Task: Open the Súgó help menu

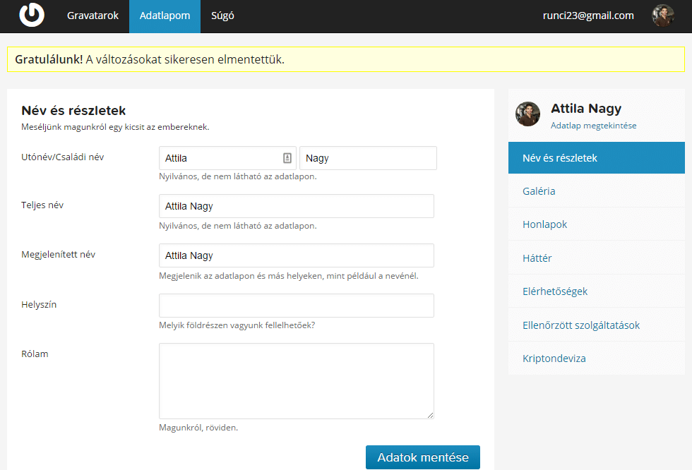Action: [222, 16]
